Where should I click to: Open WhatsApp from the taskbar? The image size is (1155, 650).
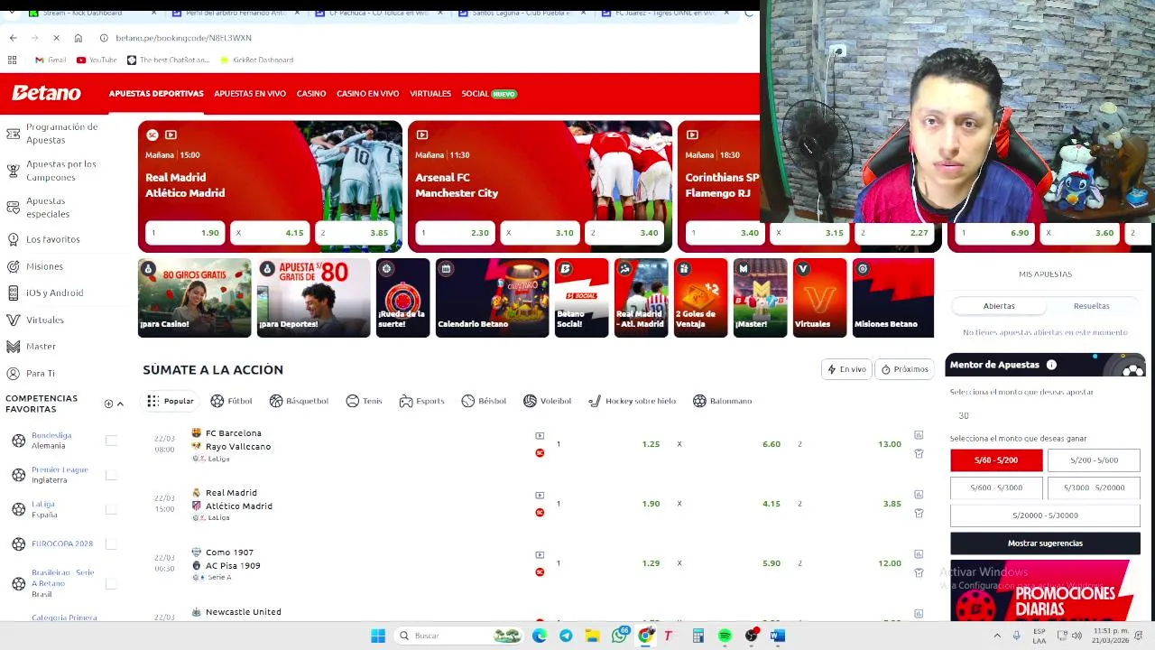(x=619, y=636)
